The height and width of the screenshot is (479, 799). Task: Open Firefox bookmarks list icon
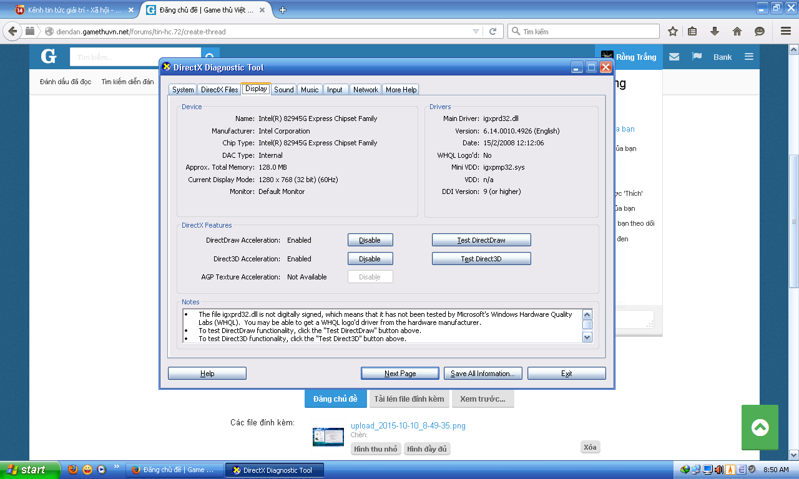pyautogui.click(x=692, y=31)
